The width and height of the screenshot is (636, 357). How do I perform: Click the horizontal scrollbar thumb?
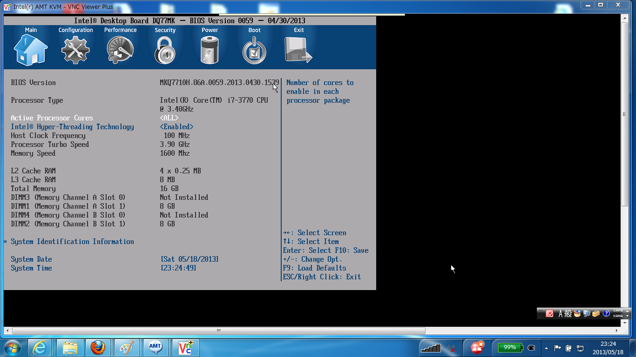click(218, 331)
